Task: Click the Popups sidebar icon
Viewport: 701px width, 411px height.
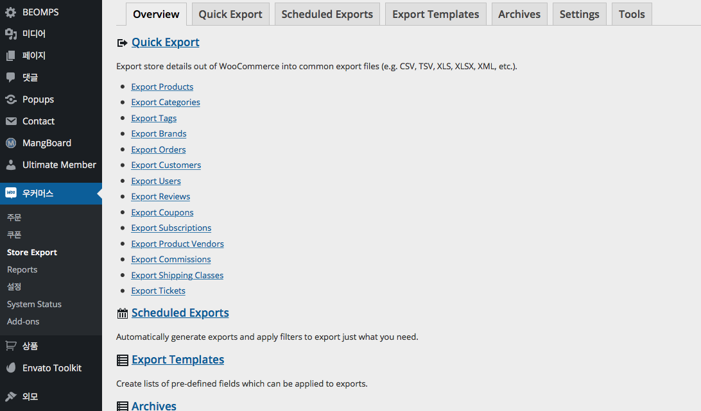Action: [11, 99]
